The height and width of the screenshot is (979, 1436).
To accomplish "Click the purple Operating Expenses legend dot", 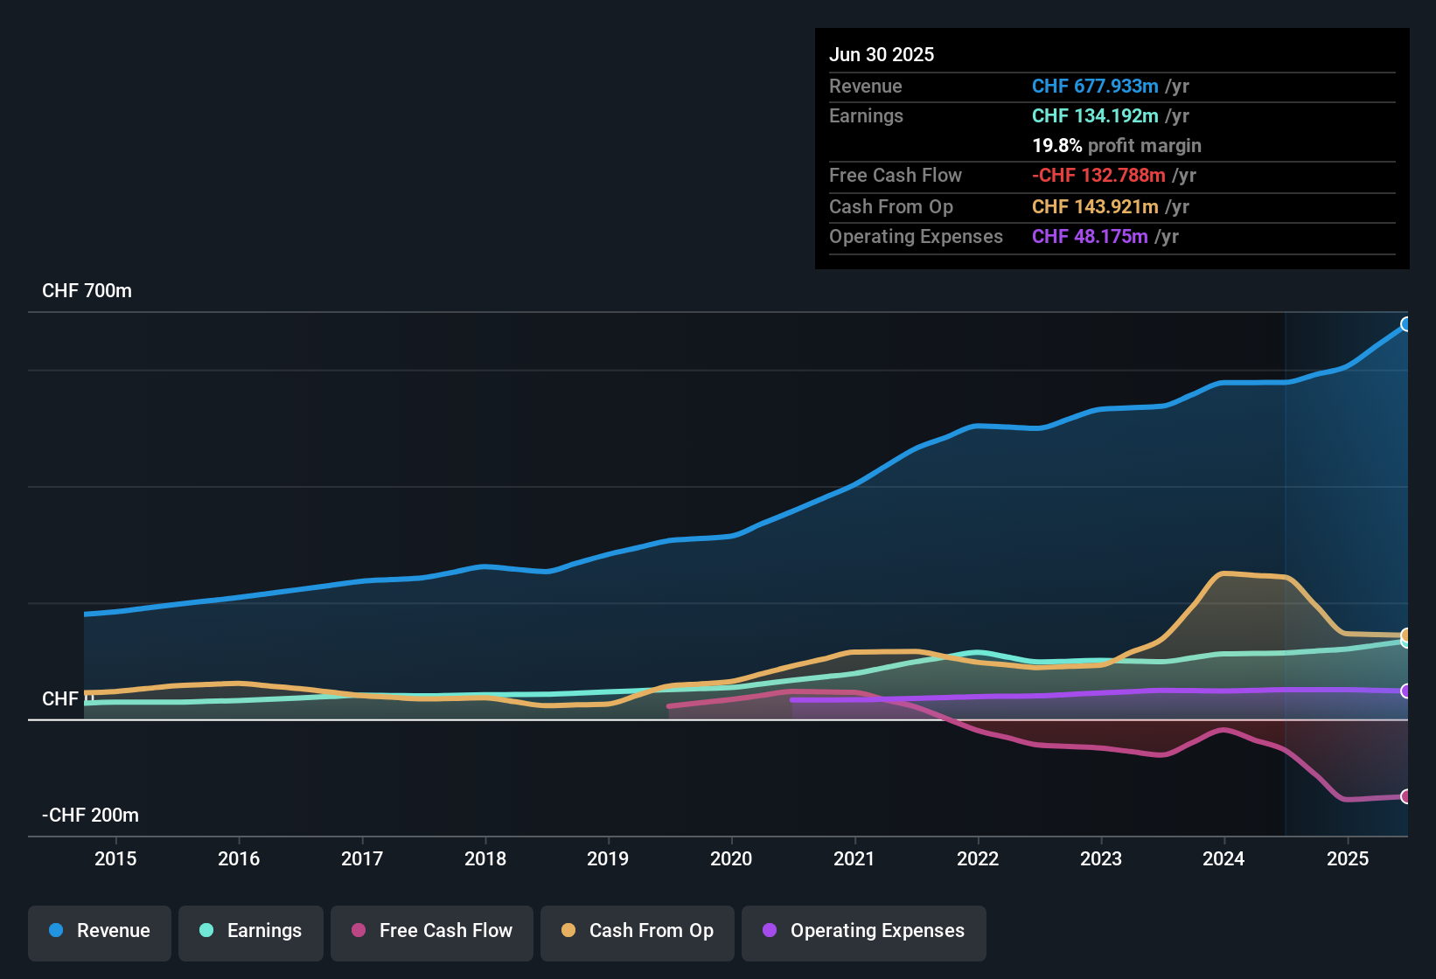I will point(770,931).
